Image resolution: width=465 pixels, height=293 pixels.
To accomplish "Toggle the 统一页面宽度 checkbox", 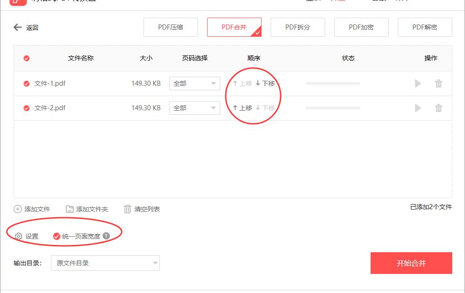I will point(56,236).
